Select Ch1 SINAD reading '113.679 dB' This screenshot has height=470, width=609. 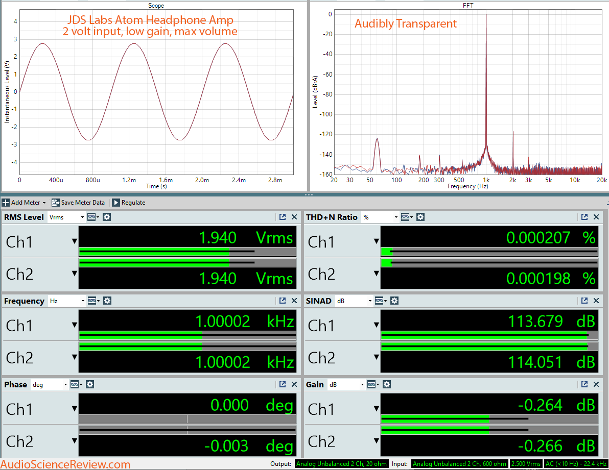coord(551,321)
